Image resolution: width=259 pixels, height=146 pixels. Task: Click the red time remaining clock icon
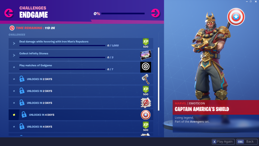[12, 28]
